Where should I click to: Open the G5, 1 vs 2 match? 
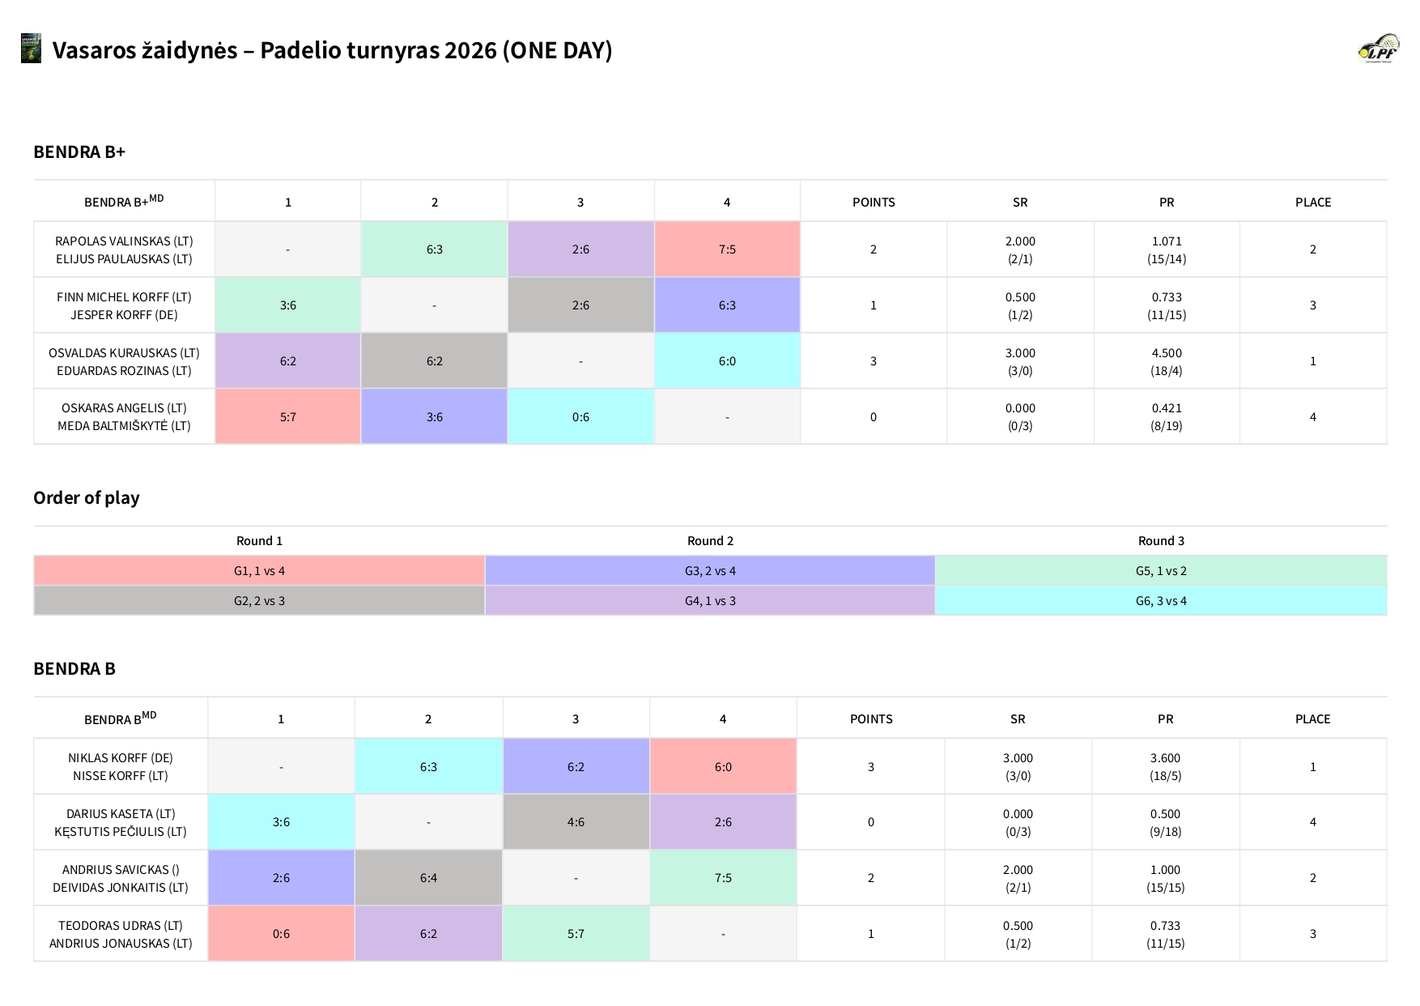point(1161,571)
